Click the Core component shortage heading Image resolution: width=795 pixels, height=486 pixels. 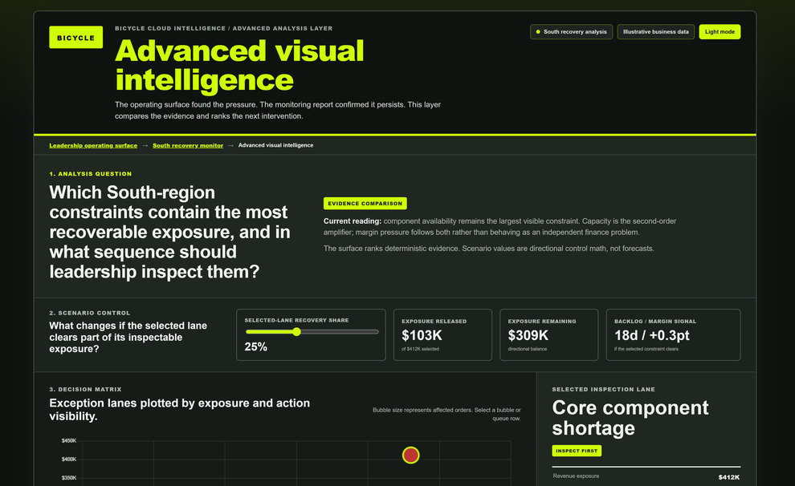630,418
